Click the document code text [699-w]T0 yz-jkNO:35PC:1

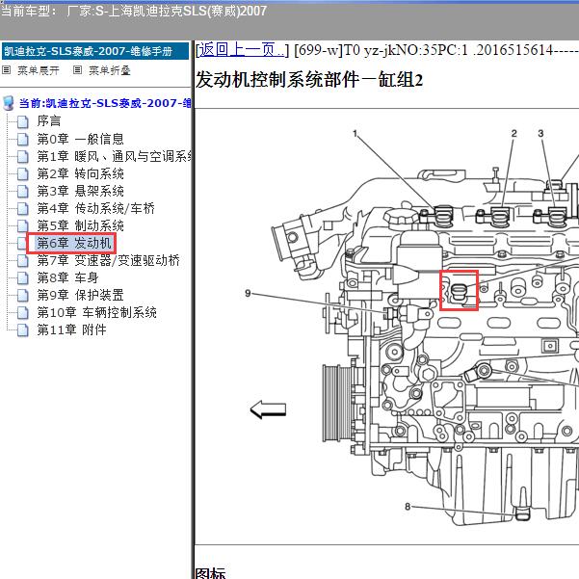pyautogui.click(x=382, y=50)
